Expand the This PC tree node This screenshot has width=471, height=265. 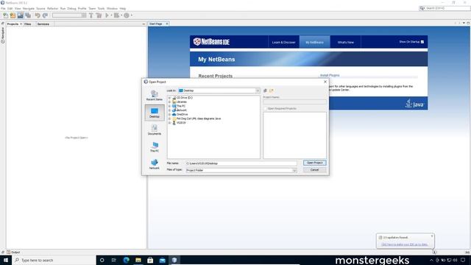[x=169, y=106]
